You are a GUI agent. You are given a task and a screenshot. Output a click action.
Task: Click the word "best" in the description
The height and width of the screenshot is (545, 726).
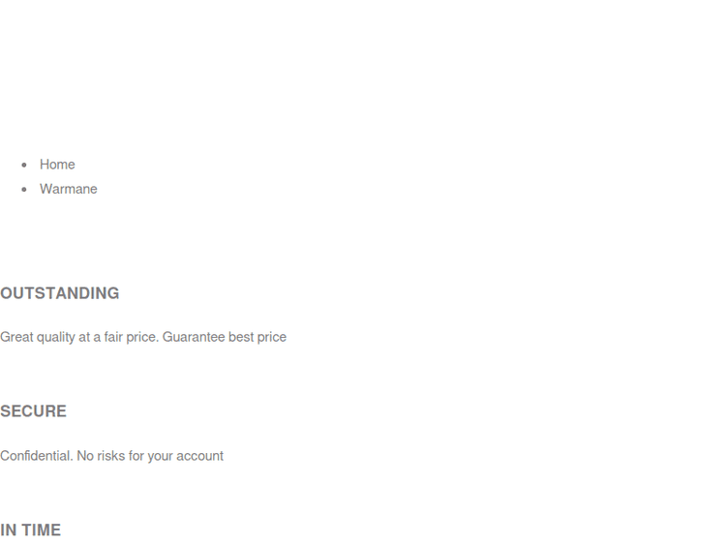[x=241, y=337]
